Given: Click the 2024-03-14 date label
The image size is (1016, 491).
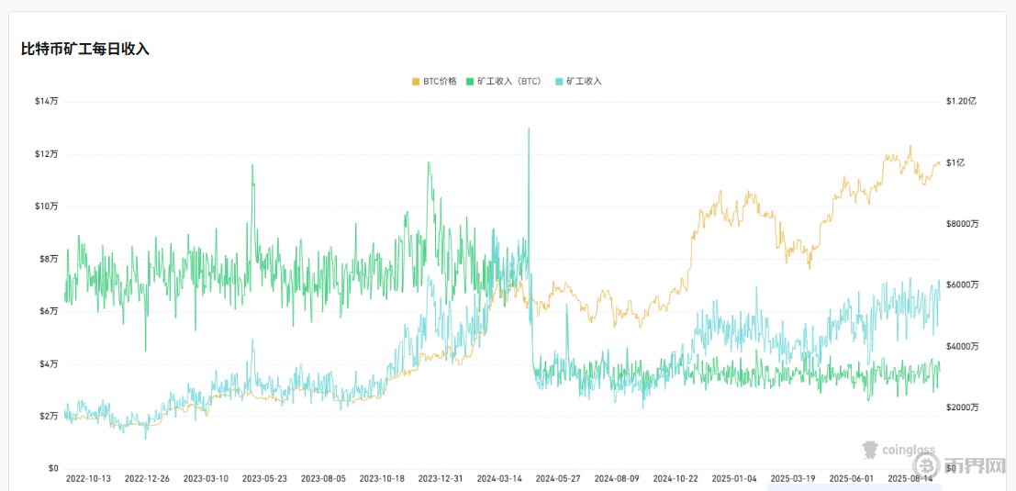Looking at the screenshot, I should pyautogui.click(x=499, y=478).
